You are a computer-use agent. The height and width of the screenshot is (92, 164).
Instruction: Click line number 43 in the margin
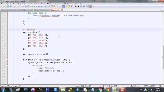click(x=4, y=29)
